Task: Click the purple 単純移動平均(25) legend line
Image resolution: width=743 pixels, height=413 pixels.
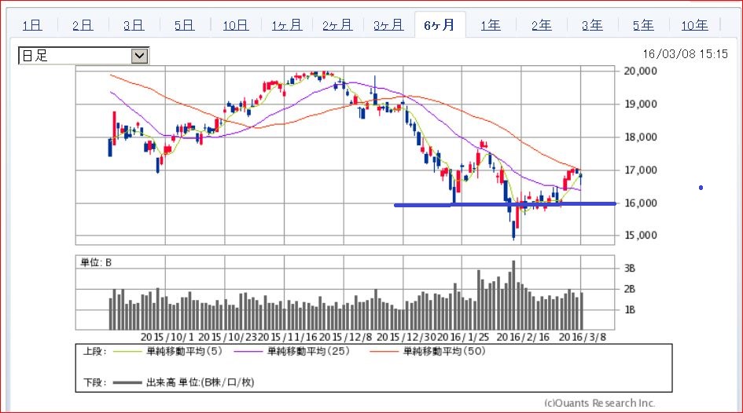Action: [x=245, y=352]
